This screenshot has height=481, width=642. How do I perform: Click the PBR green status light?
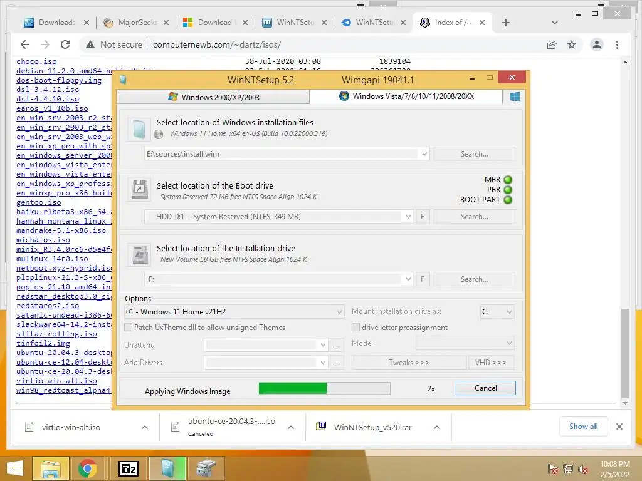[508, 190]
